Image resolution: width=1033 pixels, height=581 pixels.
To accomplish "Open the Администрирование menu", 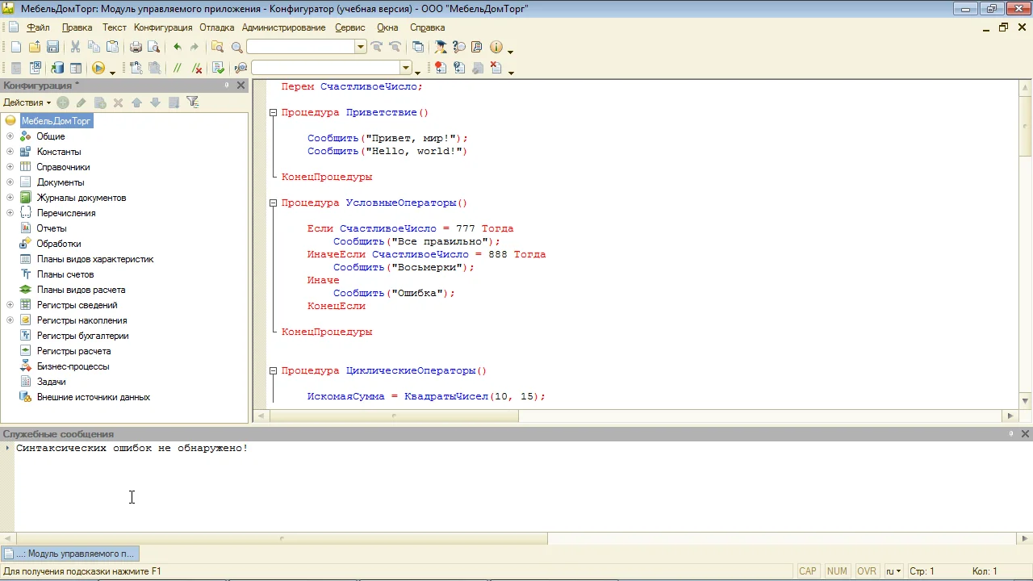I will [283, 27].
